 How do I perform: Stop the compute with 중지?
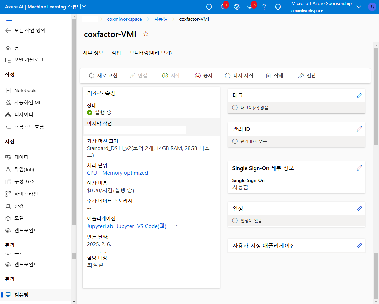[204, 76]
